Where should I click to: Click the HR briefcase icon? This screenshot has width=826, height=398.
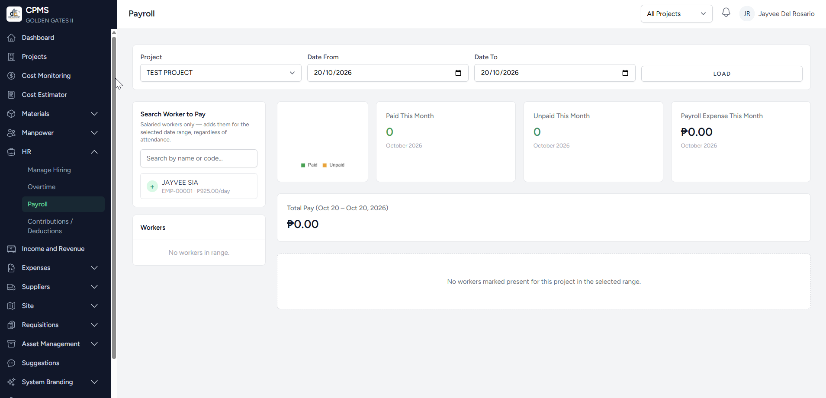point(11,152)
